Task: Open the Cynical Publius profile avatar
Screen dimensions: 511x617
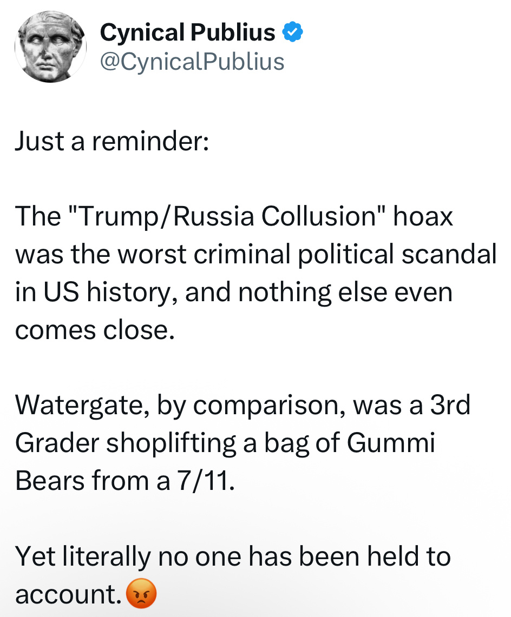Action: pos(50,47)
